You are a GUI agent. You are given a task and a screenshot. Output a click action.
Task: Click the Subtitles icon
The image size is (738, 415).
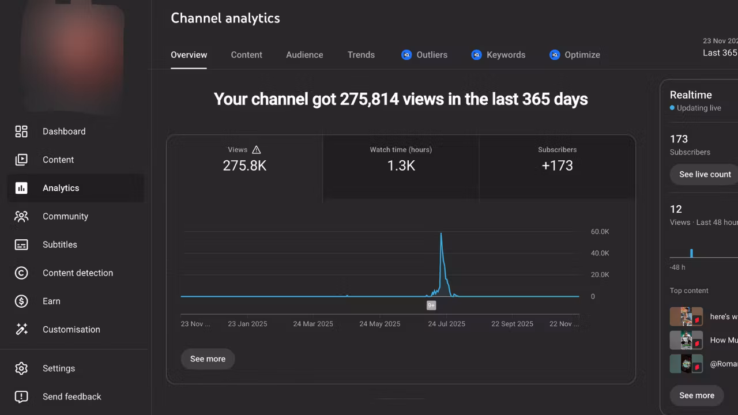[x=21, y=244]
